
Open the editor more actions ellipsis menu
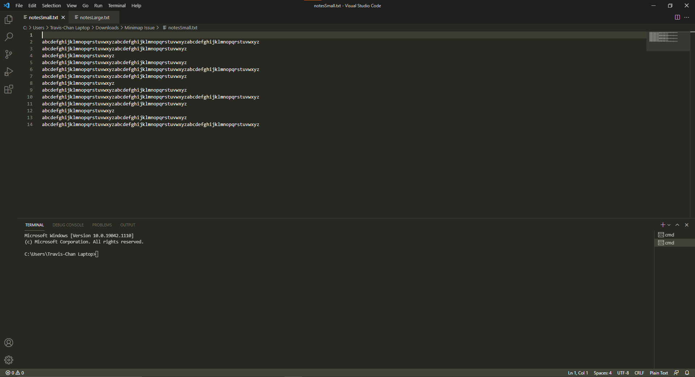687,17
